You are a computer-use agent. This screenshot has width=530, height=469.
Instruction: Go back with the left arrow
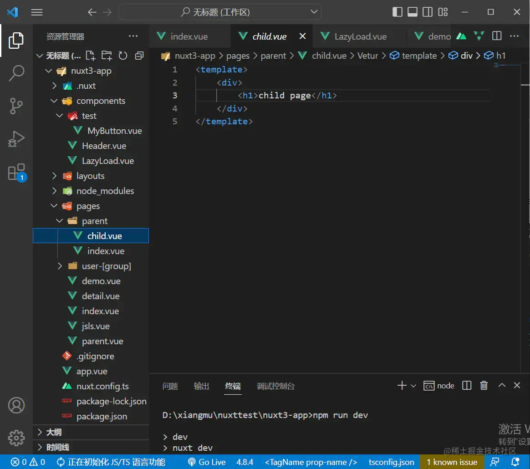(92, 12)
